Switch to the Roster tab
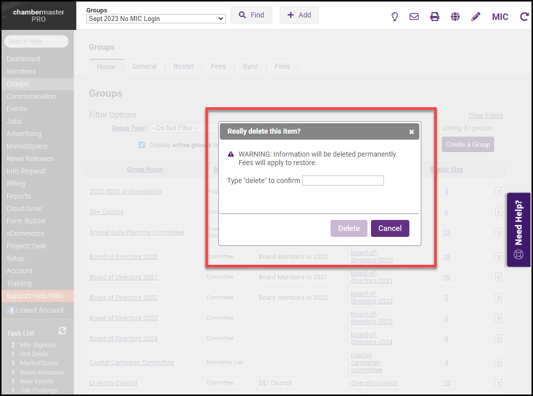Screen dimensions: 533x396 pos(183,66)
